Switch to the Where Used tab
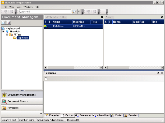The width and height of the screenshot is (165, 123). point(101,115)
